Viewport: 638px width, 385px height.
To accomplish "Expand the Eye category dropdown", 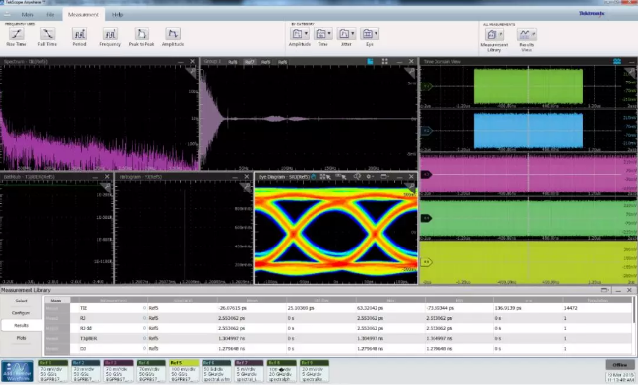I will [377, 33].
